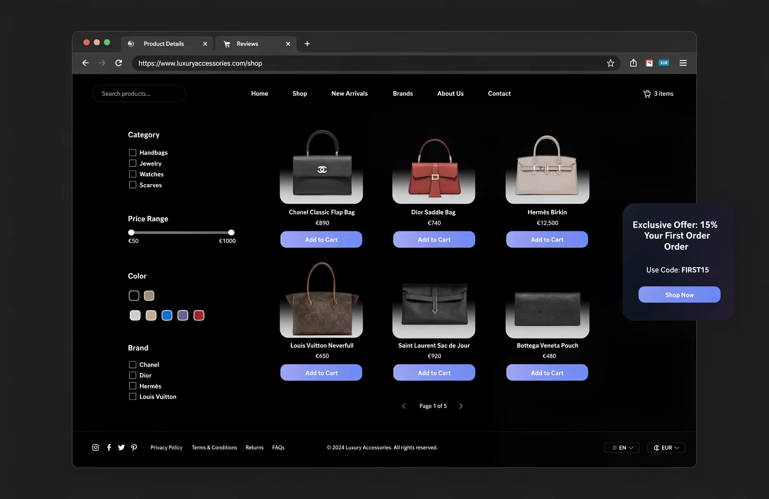The width and height of the screenshot is (769, 499).
Task: Open the Home navigation item
Action: pos(260,94)
